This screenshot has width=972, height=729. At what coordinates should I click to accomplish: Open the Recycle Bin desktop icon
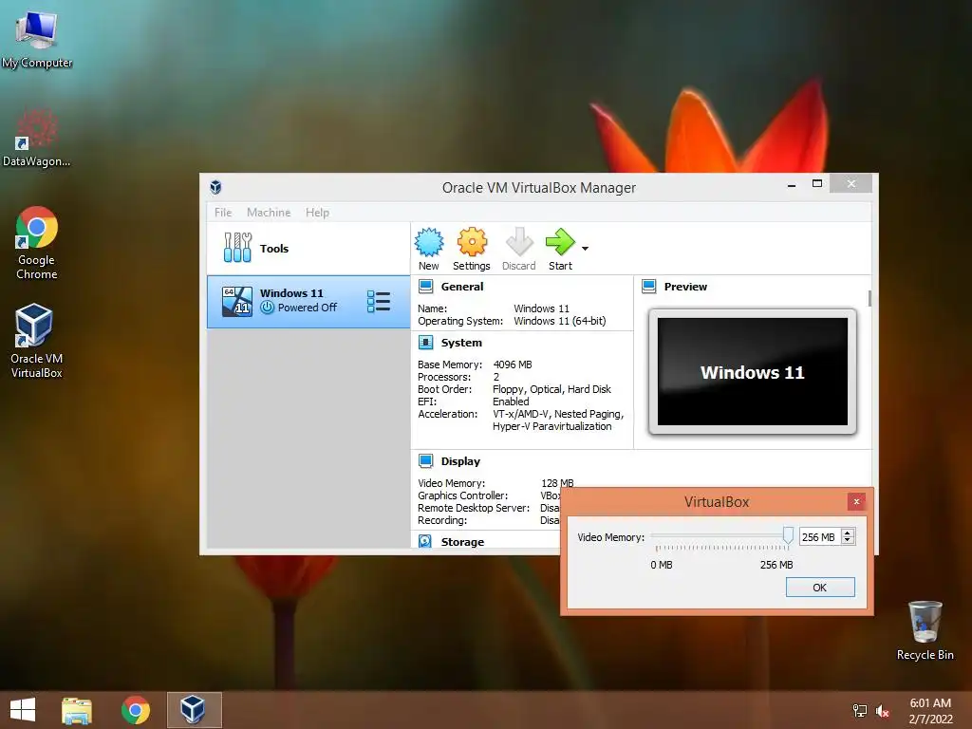tap(925, 630)
